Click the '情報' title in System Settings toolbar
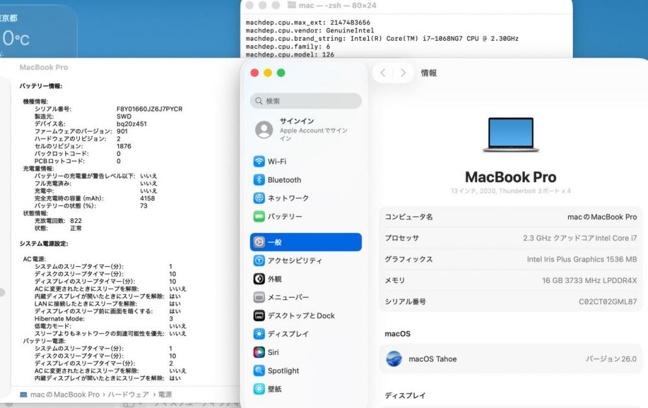Image resolution: width=648 pixels, height=408 pixels. click(x=428, y=73)
